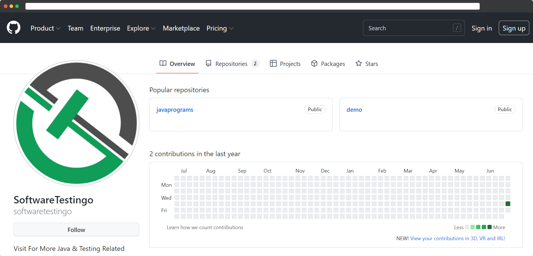Click the Public label on javaprograms card
The image size is (533, 256).
(x=315, y=109)
